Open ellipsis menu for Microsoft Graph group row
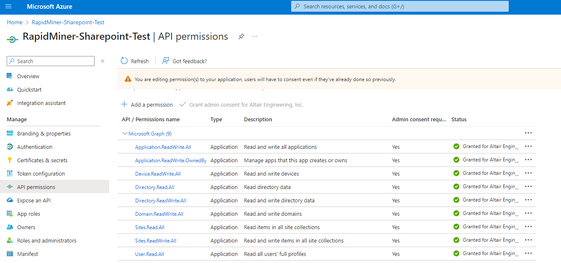 528,133
